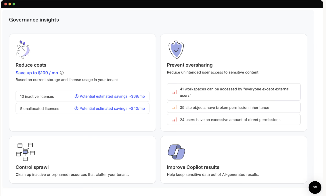This screenshot has width=326, height=196.
Task: Click the piggy bank Reduce costs icon
Action: pos(23,50)
